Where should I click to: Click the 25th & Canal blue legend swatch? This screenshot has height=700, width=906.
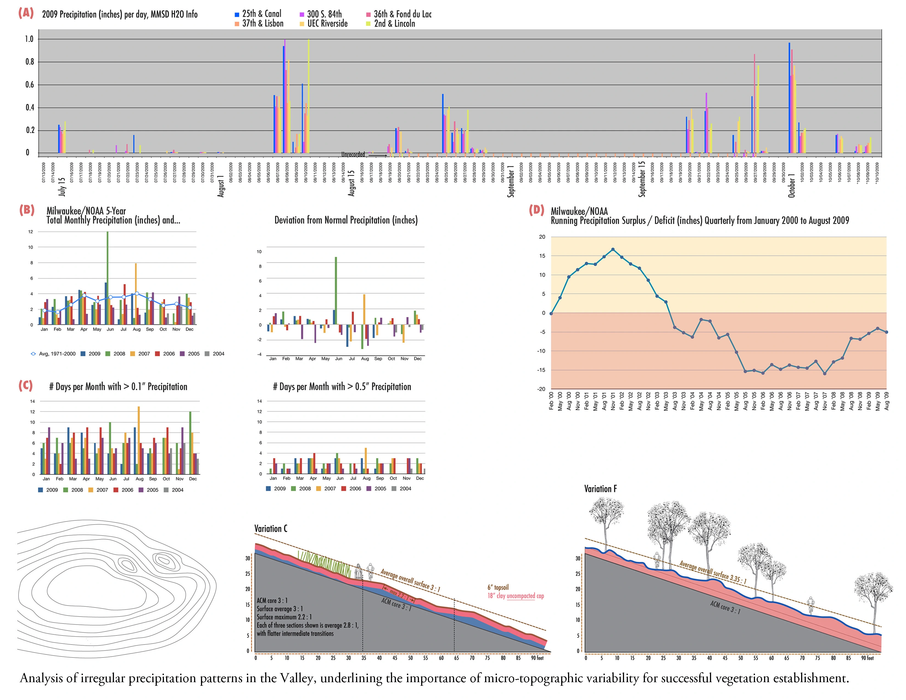pos(237,15)
